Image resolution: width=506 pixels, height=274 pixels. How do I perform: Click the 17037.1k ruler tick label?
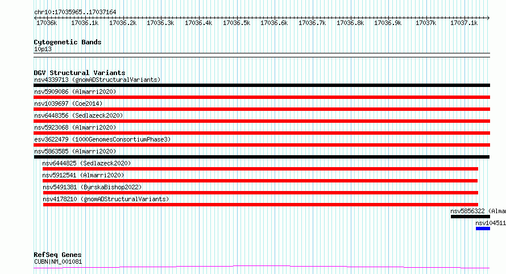coord(464,23)
